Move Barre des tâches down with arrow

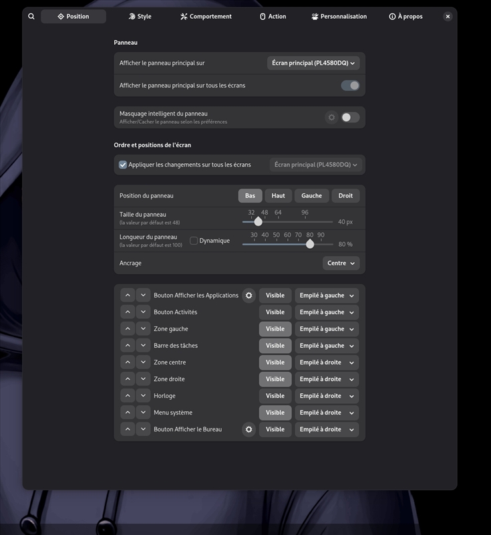coord(144,346)
